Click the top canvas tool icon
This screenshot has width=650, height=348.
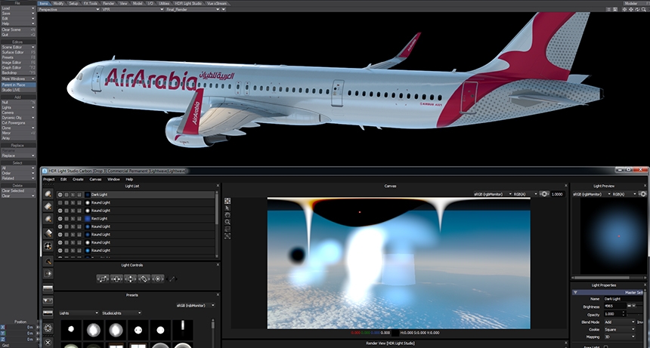(227, 201)
